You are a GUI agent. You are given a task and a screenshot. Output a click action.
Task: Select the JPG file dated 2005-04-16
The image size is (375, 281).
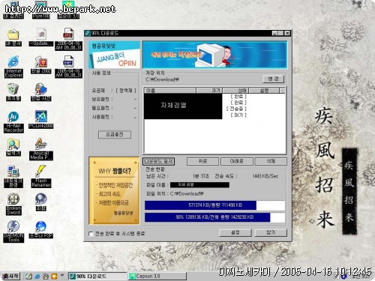point(68,39)
